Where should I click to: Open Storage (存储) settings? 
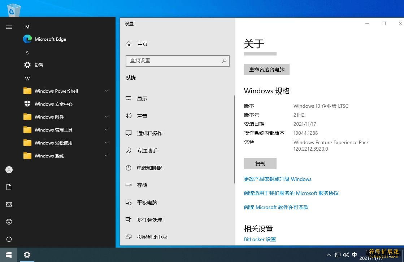pos(142,185)
